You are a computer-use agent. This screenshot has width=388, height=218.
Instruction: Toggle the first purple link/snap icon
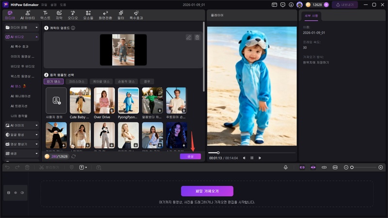pos(302,167)
